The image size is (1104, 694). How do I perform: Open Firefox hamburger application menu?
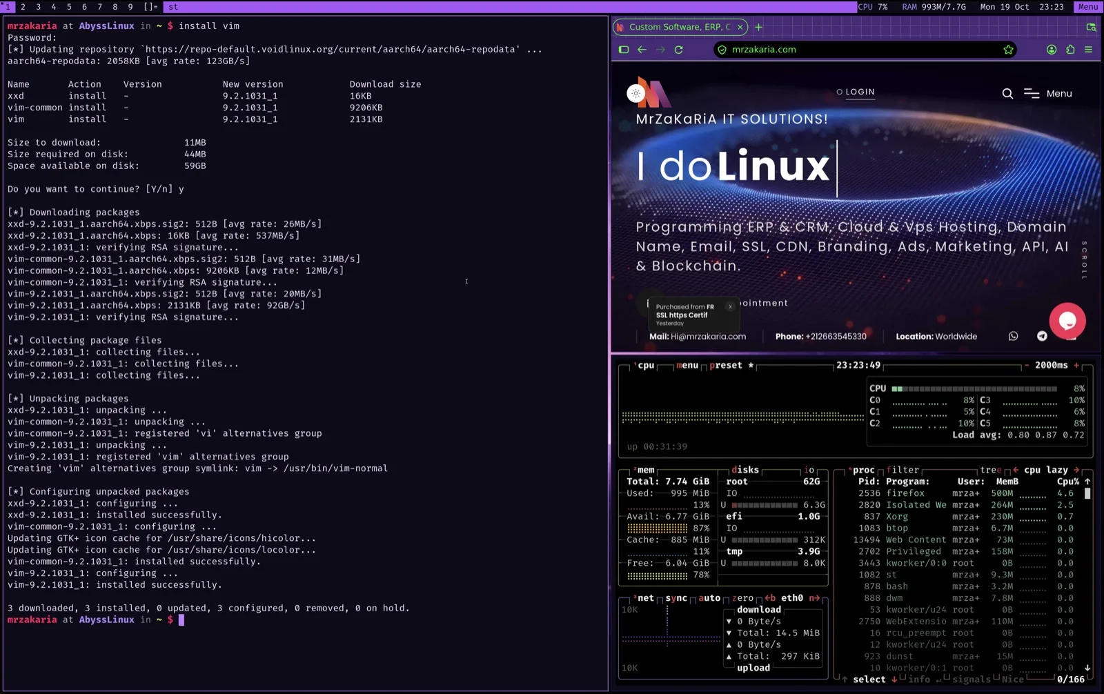(1088, 50)
